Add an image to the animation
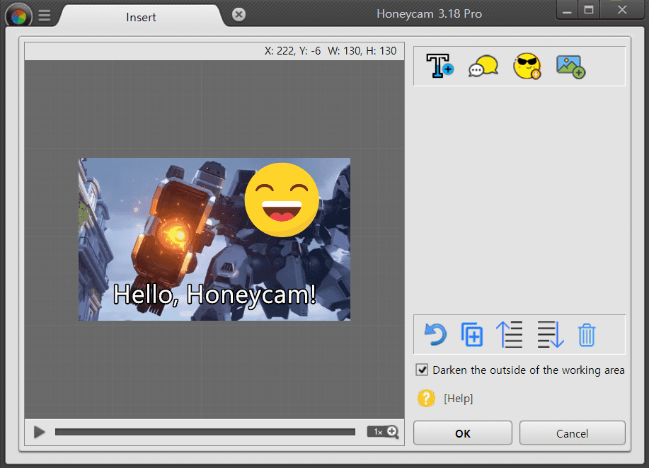Viewport: 649px width, 468px height. click(570, 65)
